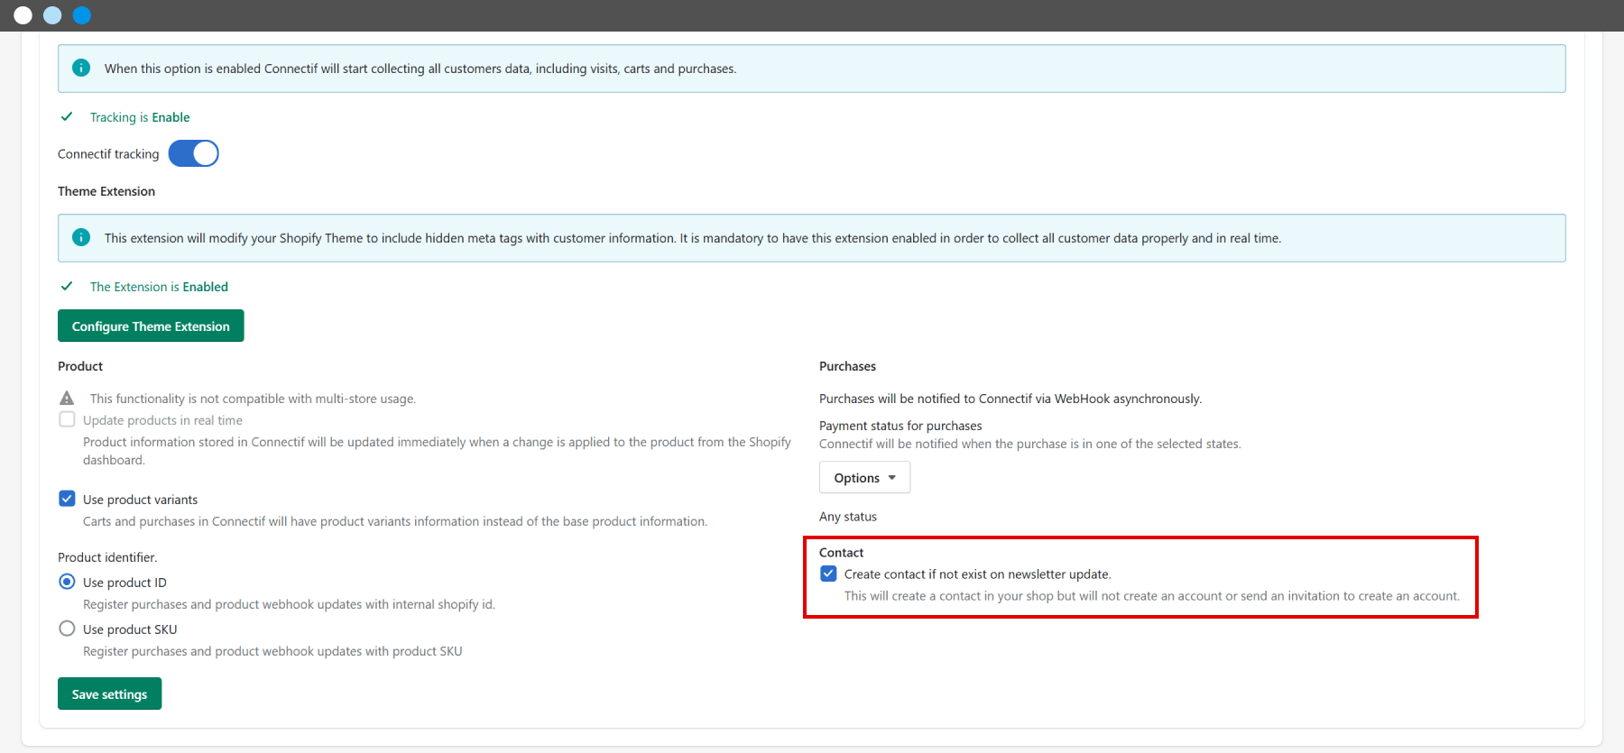Click the warning triangle icon under Product
1624x753 pixels.
(x=67, y=398)
